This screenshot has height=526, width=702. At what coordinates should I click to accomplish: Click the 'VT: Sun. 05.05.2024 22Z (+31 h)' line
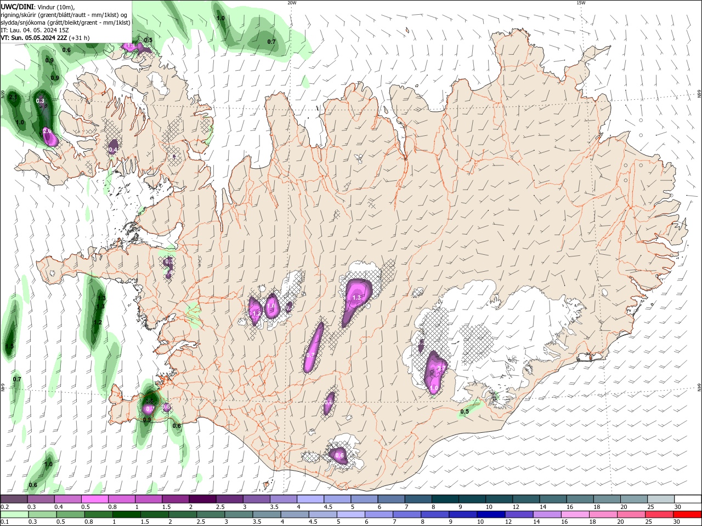pos(45,38)
